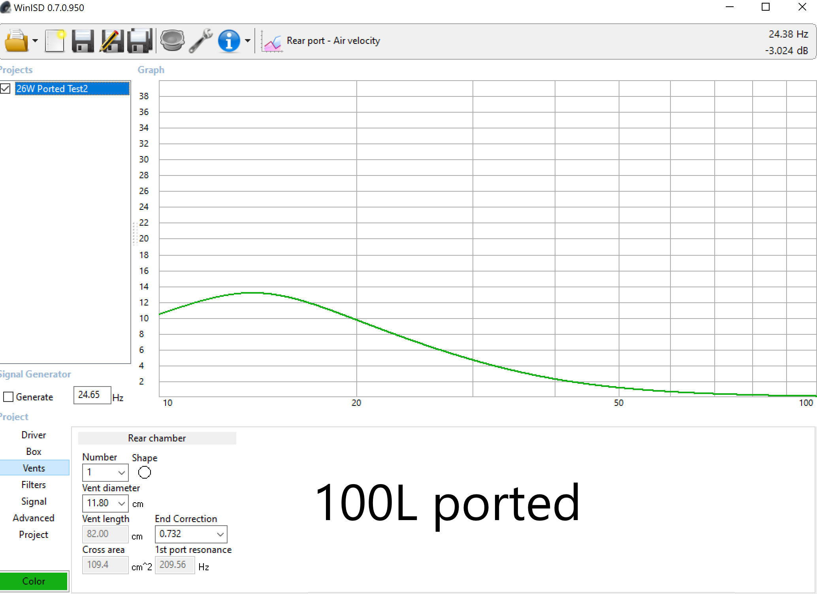Save project with the floppy disk icon
817x594 pixels.
[x=83, y=41]
